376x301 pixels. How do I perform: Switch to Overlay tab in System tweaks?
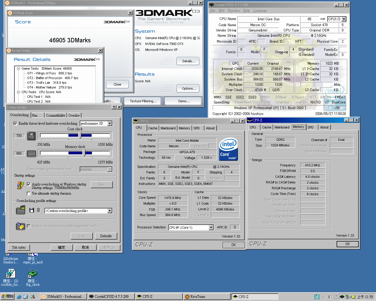click(x=74, y=115)
